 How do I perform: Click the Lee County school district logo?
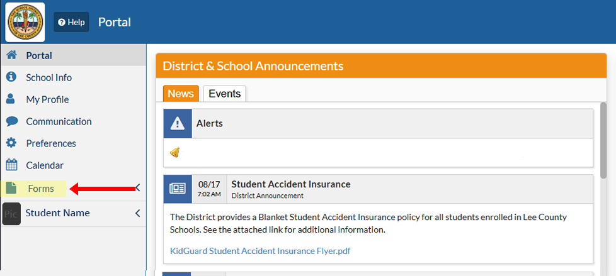point(25,23)
